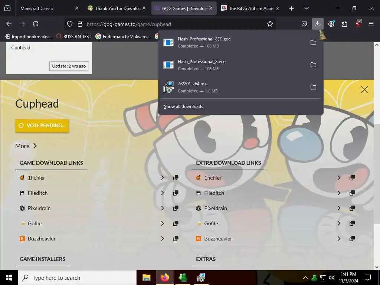The width and height of the screenshot is (380, 285).
Task: Show Flash_Professional_8.exe in folder
Action: tap(313, 65)
